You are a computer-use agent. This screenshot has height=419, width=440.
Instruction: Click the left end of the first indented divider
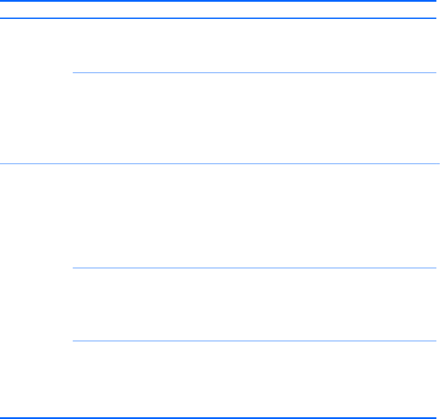pos(74,73)
